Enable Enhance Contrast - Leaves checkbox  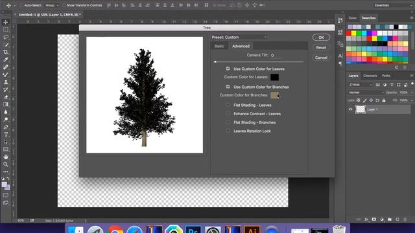click(228, 114)
